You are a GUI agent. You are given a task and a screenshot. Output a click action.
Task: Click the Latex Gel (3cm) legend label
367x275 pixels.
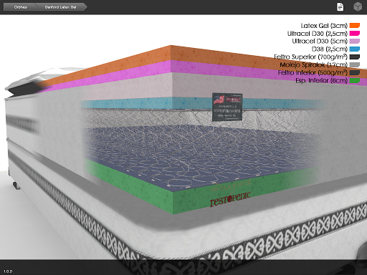coord(324,26)
